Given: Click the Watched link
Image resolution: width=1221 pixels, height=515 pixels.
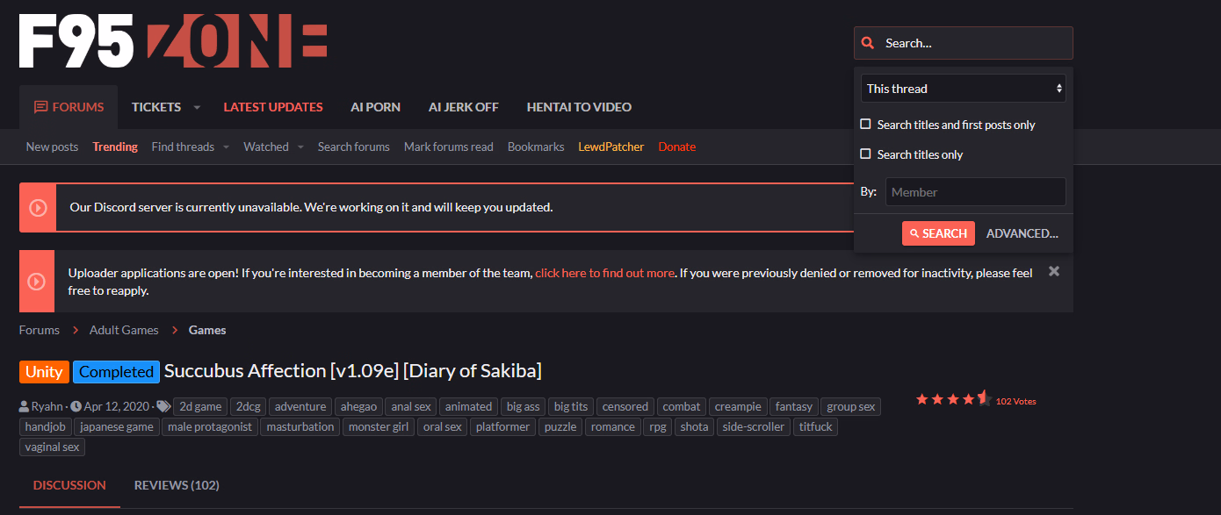Looking at the screenshot, I should [x=266, y=147].
